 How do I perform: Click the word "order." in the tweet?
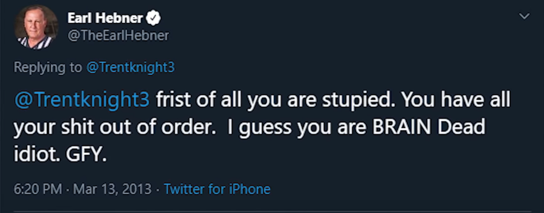coord(188,128)
